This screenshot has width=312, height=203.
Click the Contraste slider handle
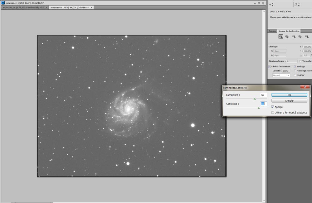(258, 108)
